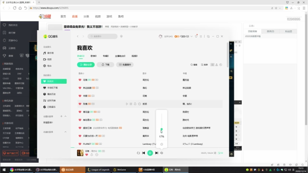308x173 pixels.
Task: Focus the QQ Music search box
Action: tap(103, 36)
